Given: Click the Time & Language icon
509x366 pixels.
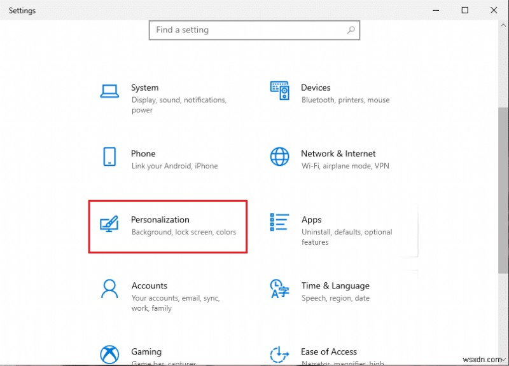Looking at the screenshot, I should (x=279, y=290).
